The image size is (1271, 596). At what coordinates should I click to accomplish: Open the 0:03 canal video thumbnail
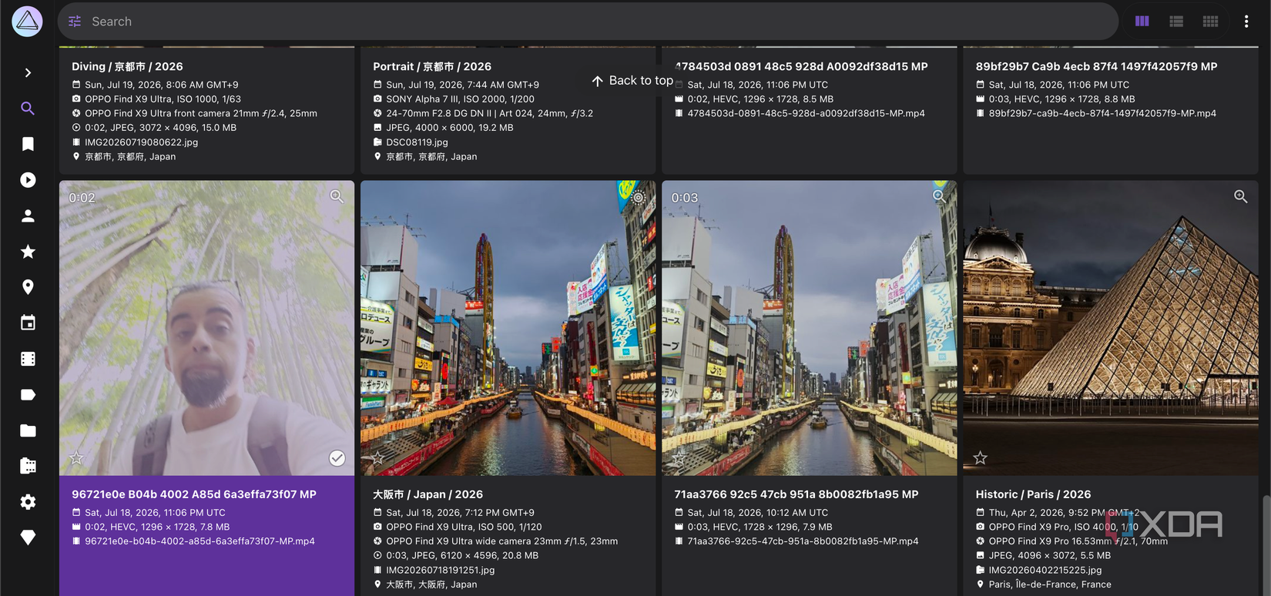pyautogui.click(x=810, y=328)
